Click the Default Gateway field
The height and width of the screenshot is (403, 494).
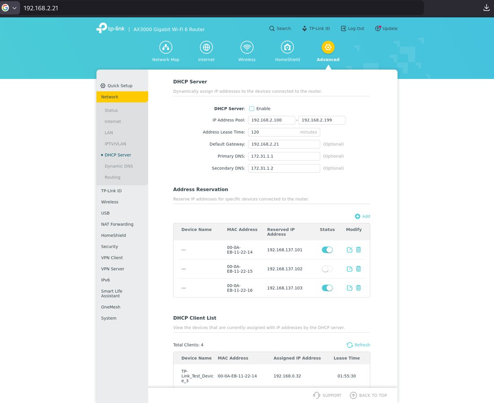[284, 144]
